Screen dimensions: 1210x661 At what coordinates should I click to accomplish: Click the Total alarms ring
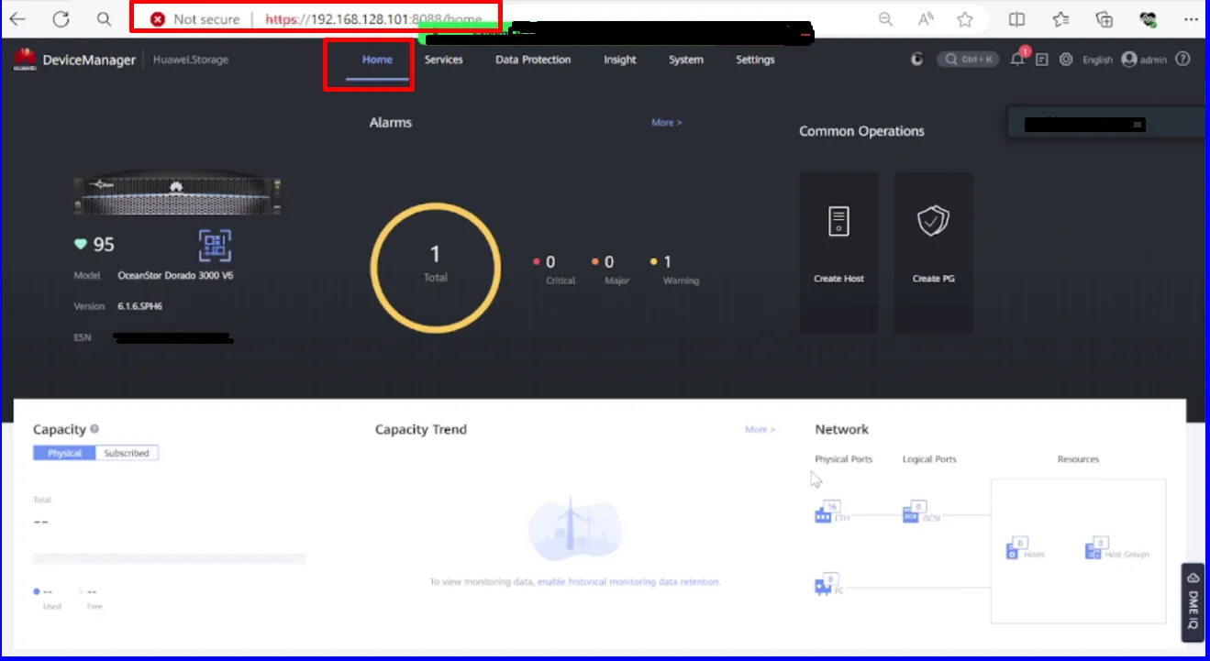[436, 267]
